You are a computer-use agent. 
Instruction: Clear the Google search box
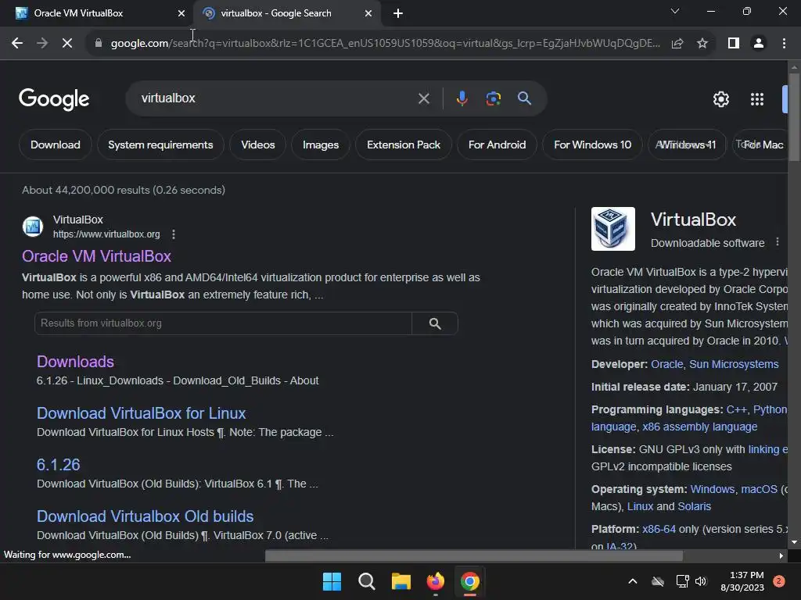[423, 98]
